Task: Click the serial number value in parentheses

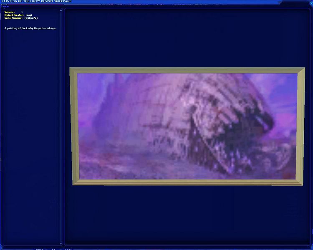Action: point(31,18)
